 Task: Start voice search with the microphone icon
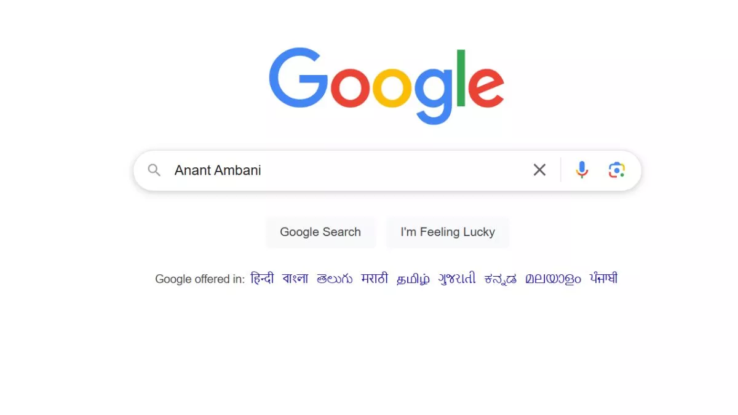[x=582, y=170]
